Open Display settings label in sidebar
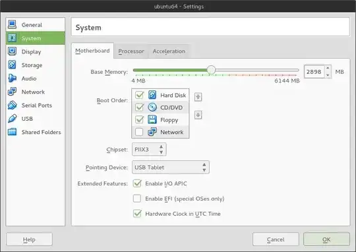356x252 pixels. tap(32, 52)
